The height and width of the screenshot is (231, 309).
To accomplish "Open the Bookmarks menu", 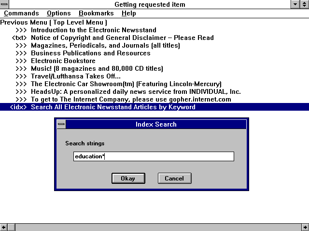I will tap(96, 13).
